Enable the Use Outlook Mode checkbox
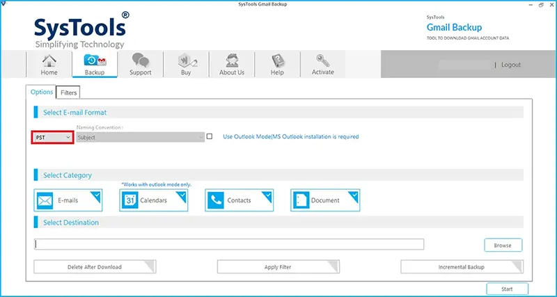Screen dimensions: 557x297 point(210,136)
